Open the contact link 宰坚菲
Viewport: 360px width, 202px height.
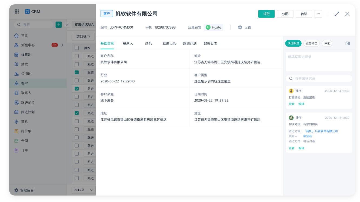(x=308, y=136)
